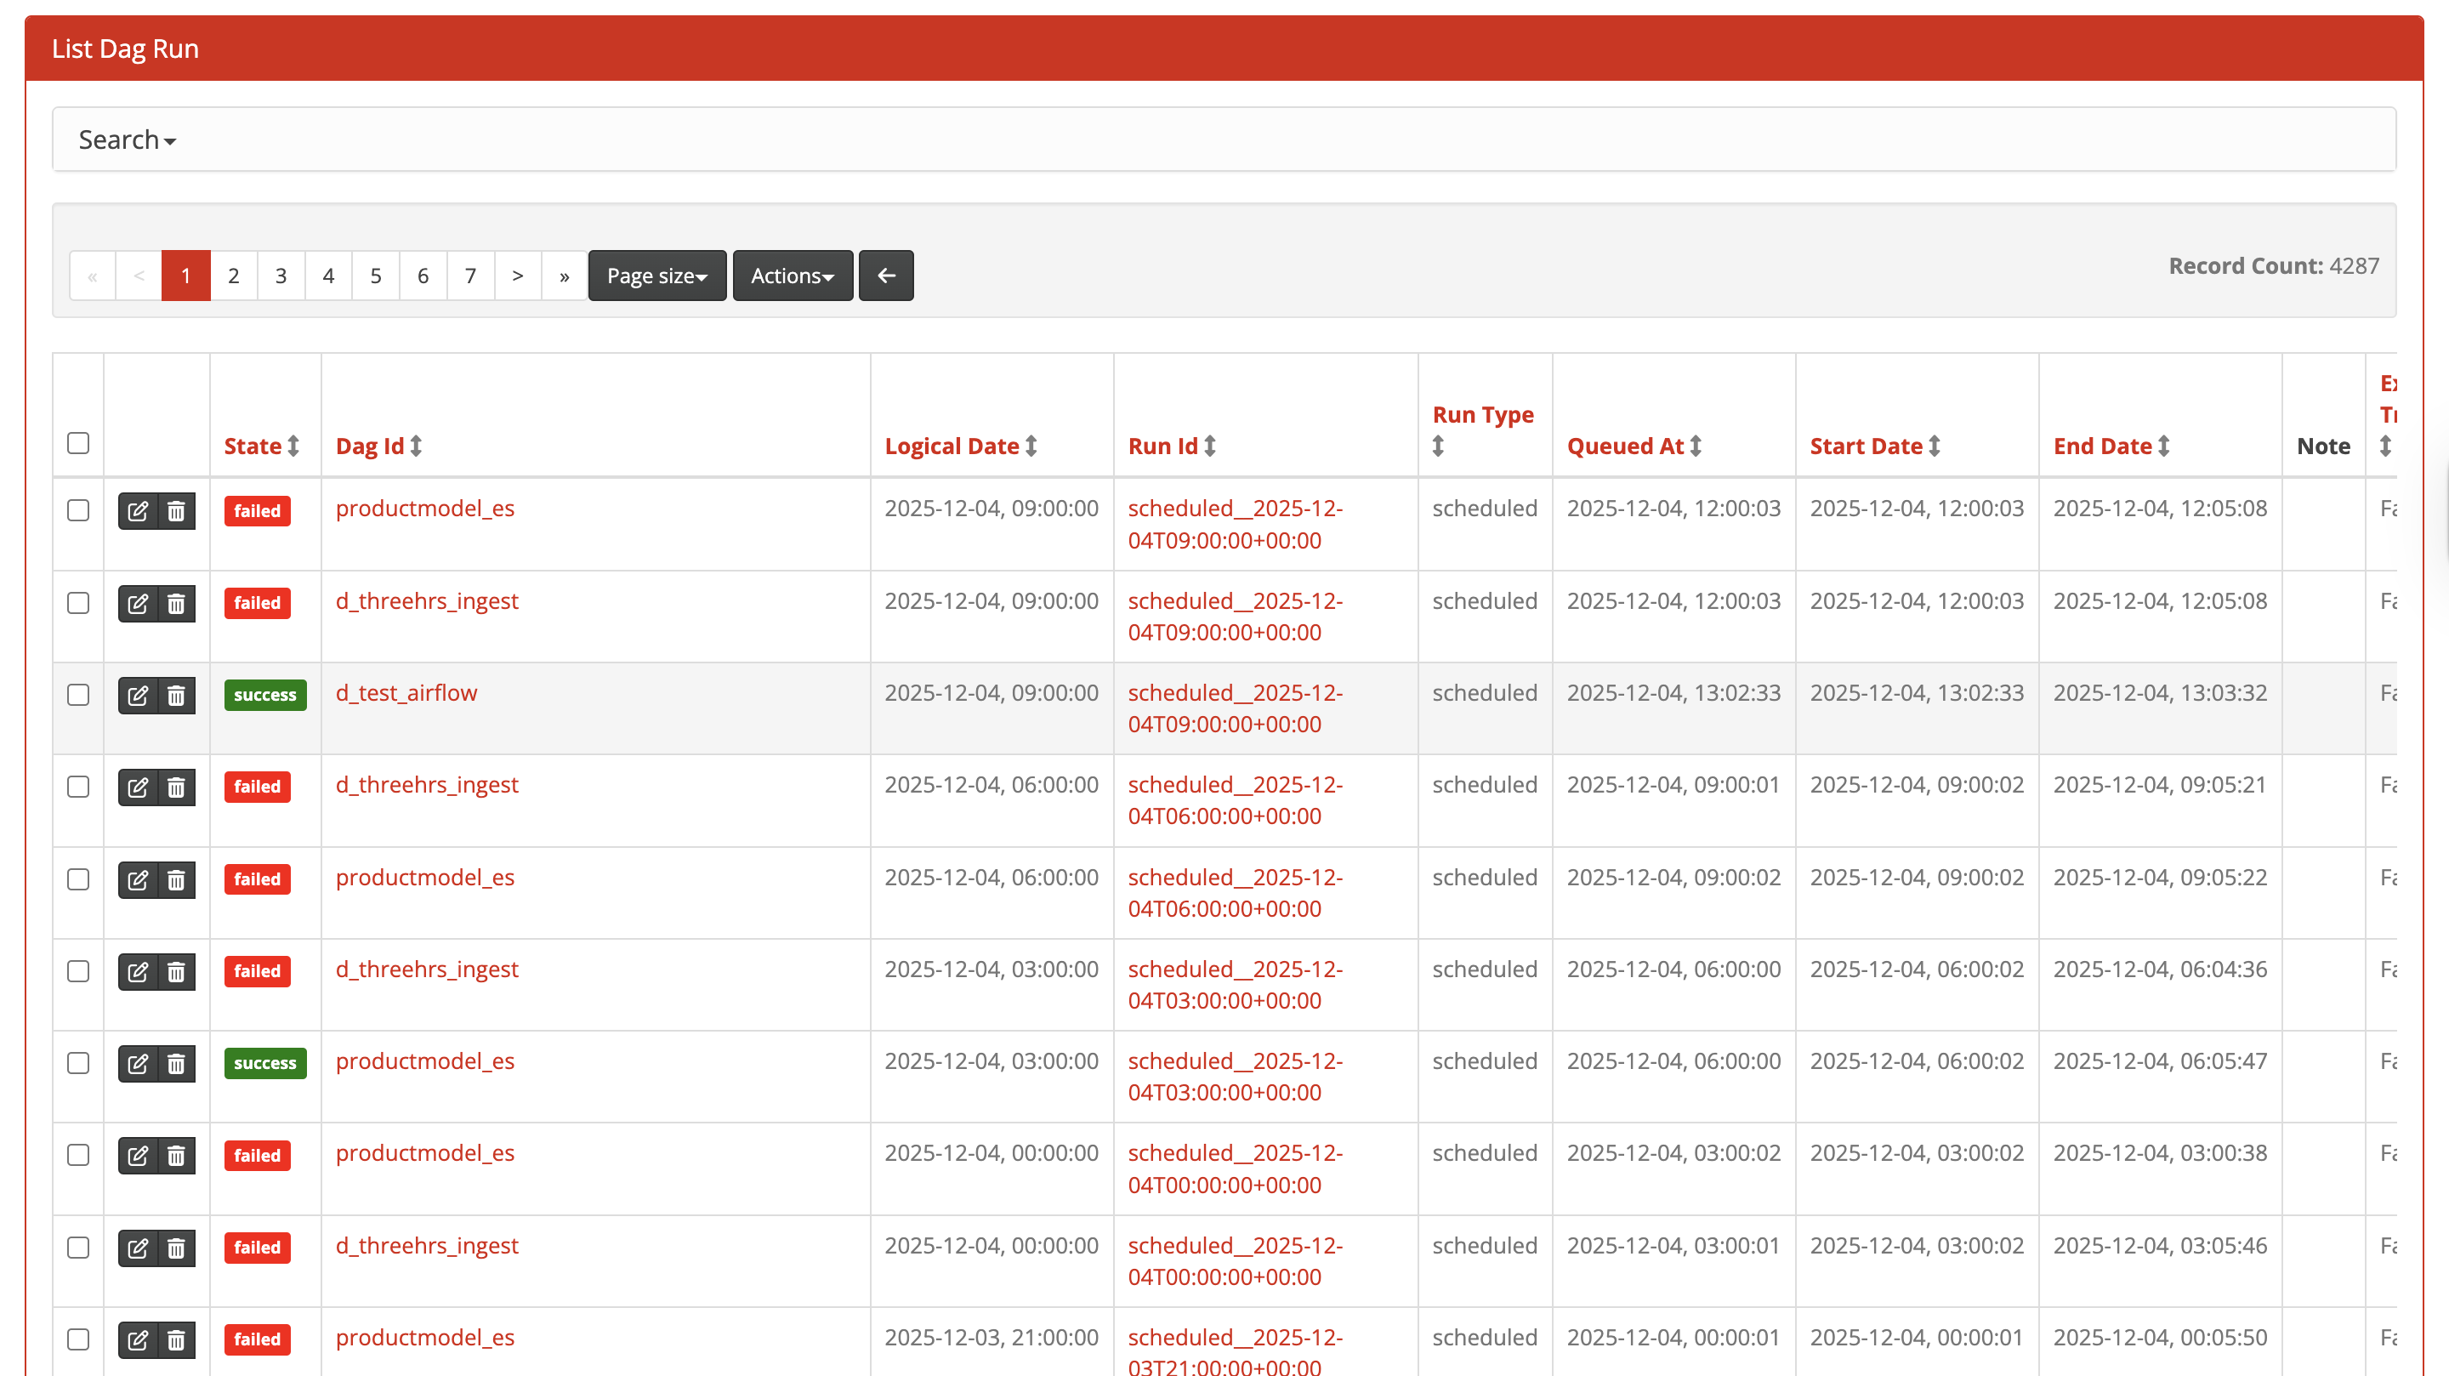
Task: Jump to last page with » button
Action: tap(565, 276)
